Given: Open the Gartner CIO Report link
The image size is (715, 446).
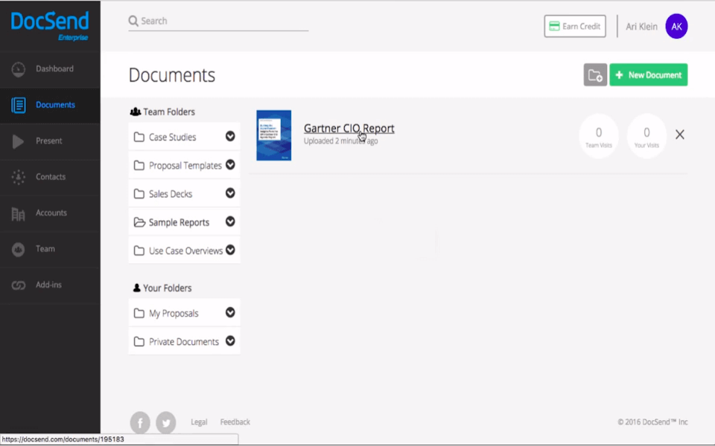Looking at the screenshot, I should click(x=349, y=129).
